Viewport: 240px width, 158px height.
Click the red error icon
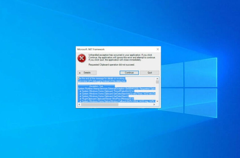tap(82, 58)
